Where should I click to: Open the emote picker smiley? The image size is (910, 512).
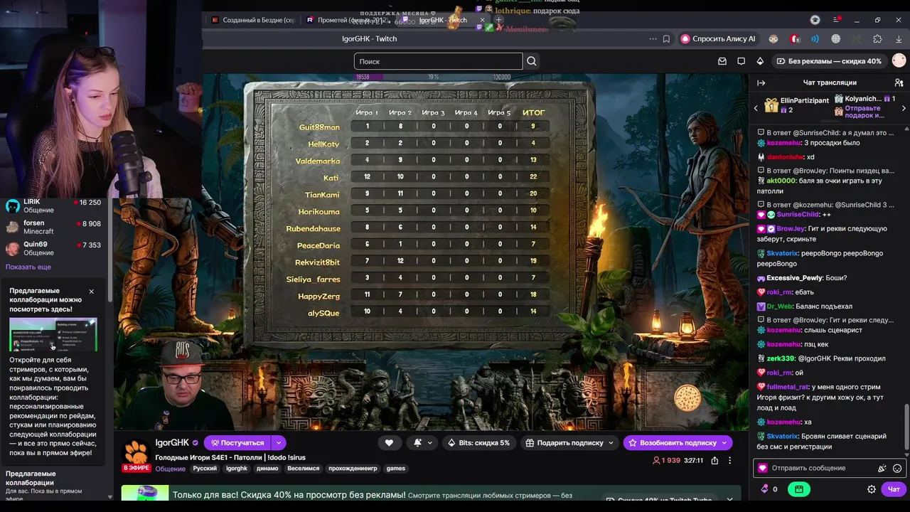[x=897, y=468]
